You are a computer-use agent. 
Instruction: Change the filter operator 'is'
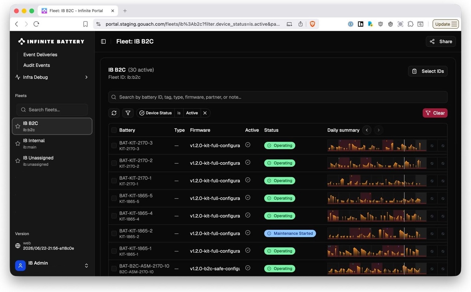(x=179, y=113)
